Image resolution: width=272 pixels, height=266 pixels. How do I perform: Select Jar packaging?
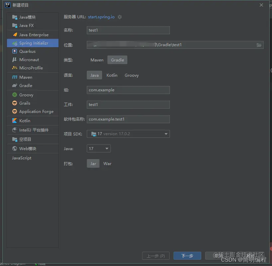[93, 164]
